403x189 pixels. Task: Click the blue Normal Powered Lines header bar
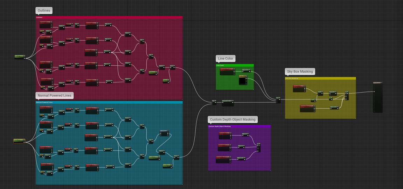pos(109,102)
